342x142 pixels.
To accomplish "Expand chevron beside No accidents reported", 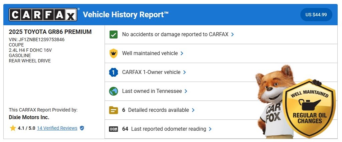I will [232, 34].
